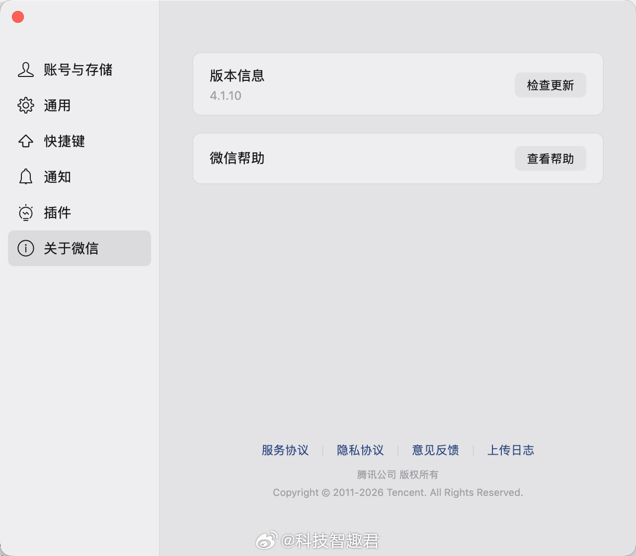
Task: Switch to the 通用 settings section
Action: 79,105
